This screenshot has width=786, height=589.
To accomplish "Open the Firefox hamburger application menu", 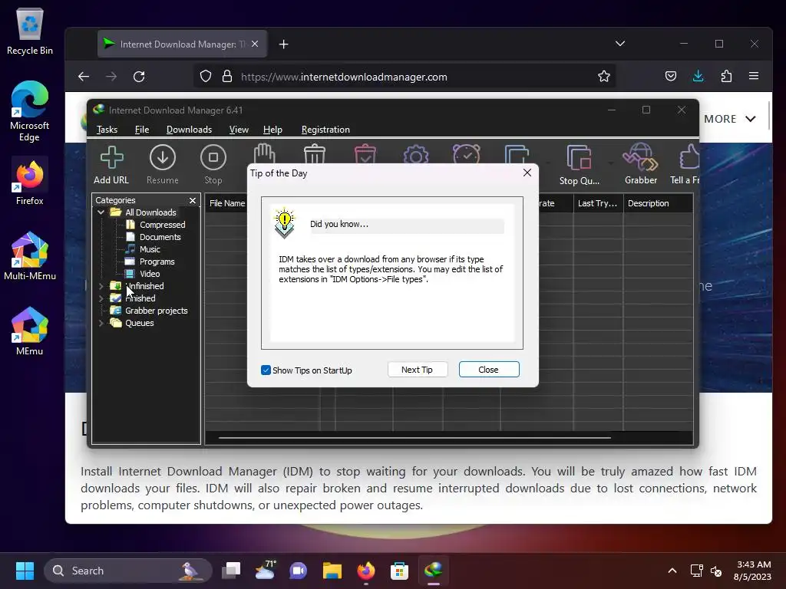I will (x=754, y=77).
